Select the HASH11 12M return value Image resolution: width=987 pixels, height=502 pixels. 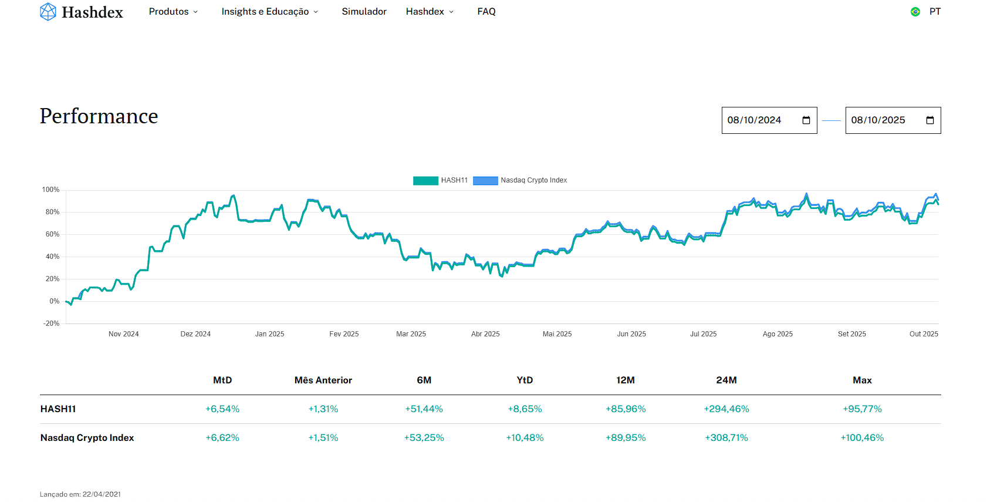(x=626, y=409)
